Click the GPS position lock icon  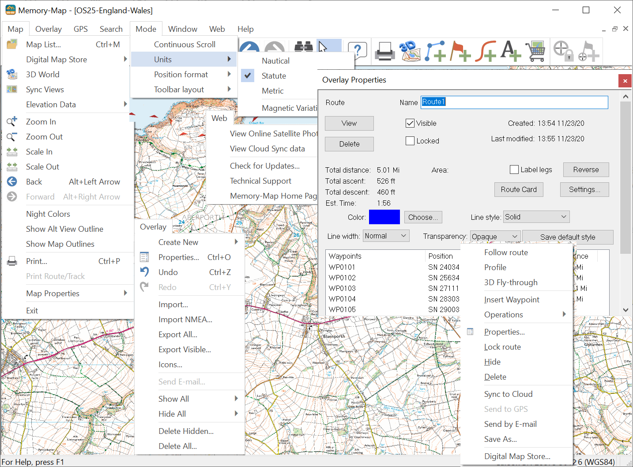(563, 51)
